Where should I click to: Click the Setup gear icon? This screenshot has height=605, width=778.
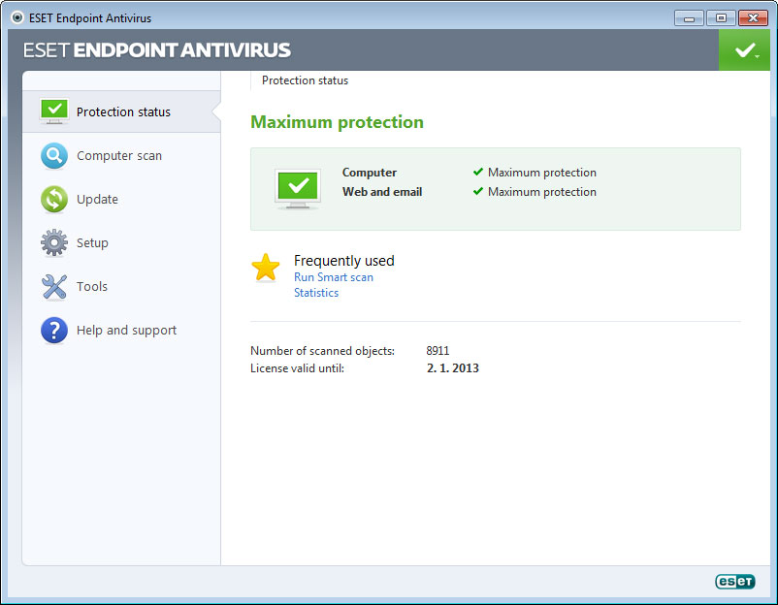(x=54, y=242)
